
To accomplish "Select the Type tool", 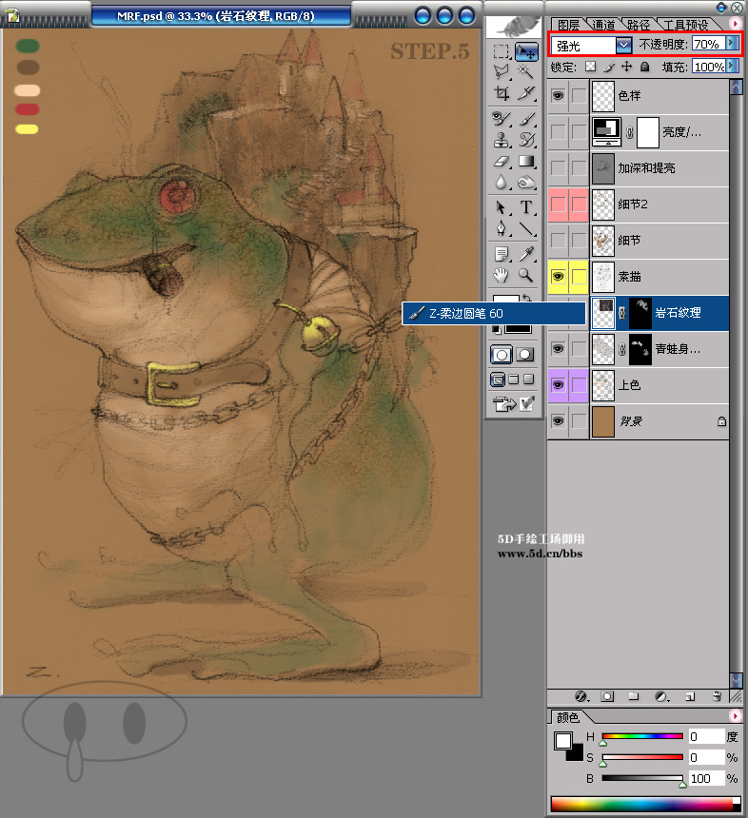I will 526,207.
